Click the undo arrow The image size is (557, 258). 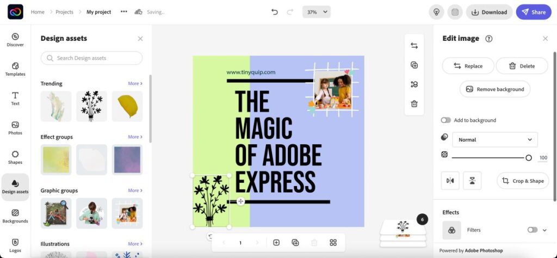(275, 12)
